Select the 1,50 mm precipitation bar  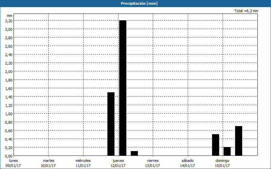111,124
